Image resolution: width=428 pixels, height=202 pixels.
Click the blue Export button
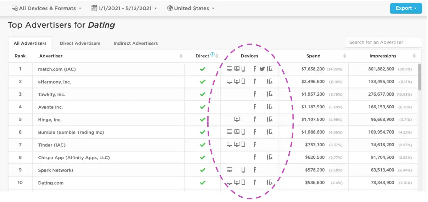point(406,8)
